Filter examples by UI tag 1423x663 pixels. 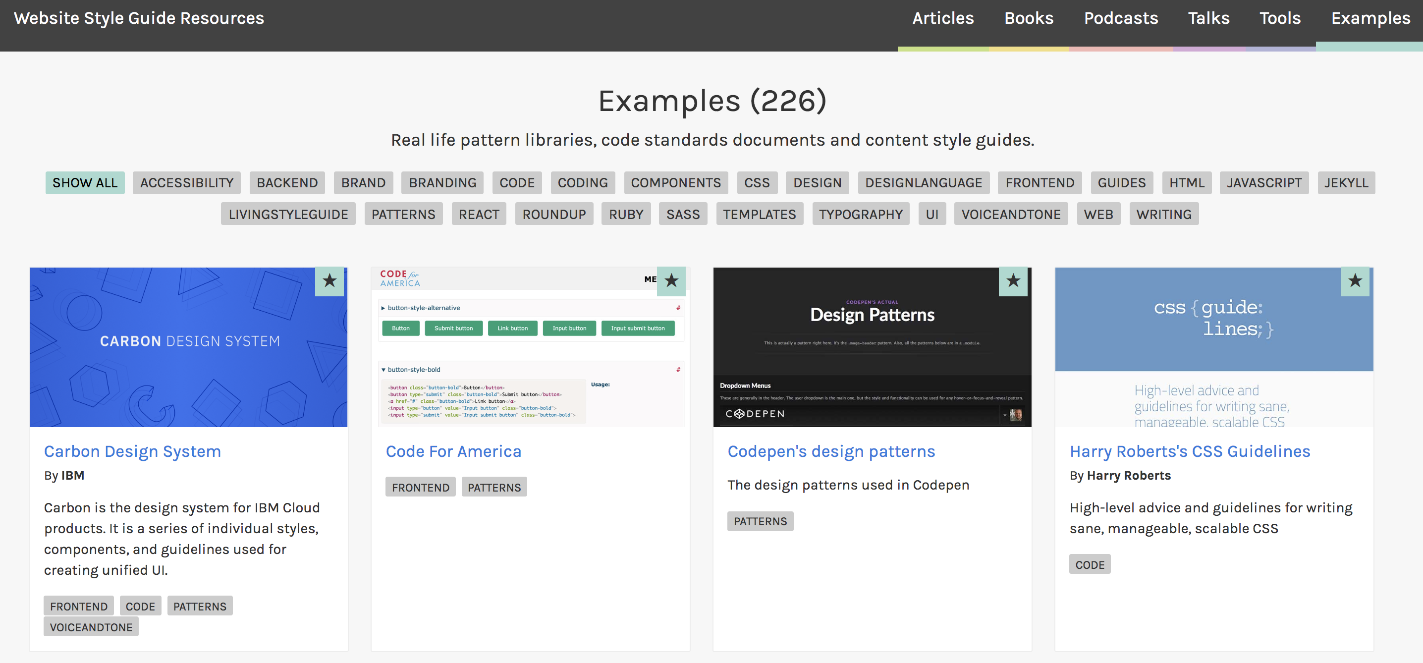[x=932, y=215]
